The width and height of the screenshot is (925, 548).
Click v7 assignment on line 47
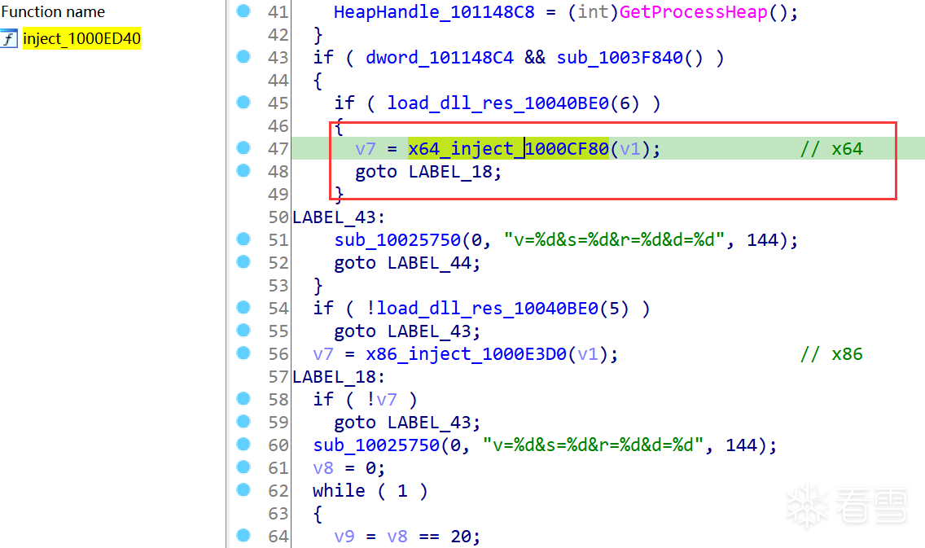pos(366,149)
